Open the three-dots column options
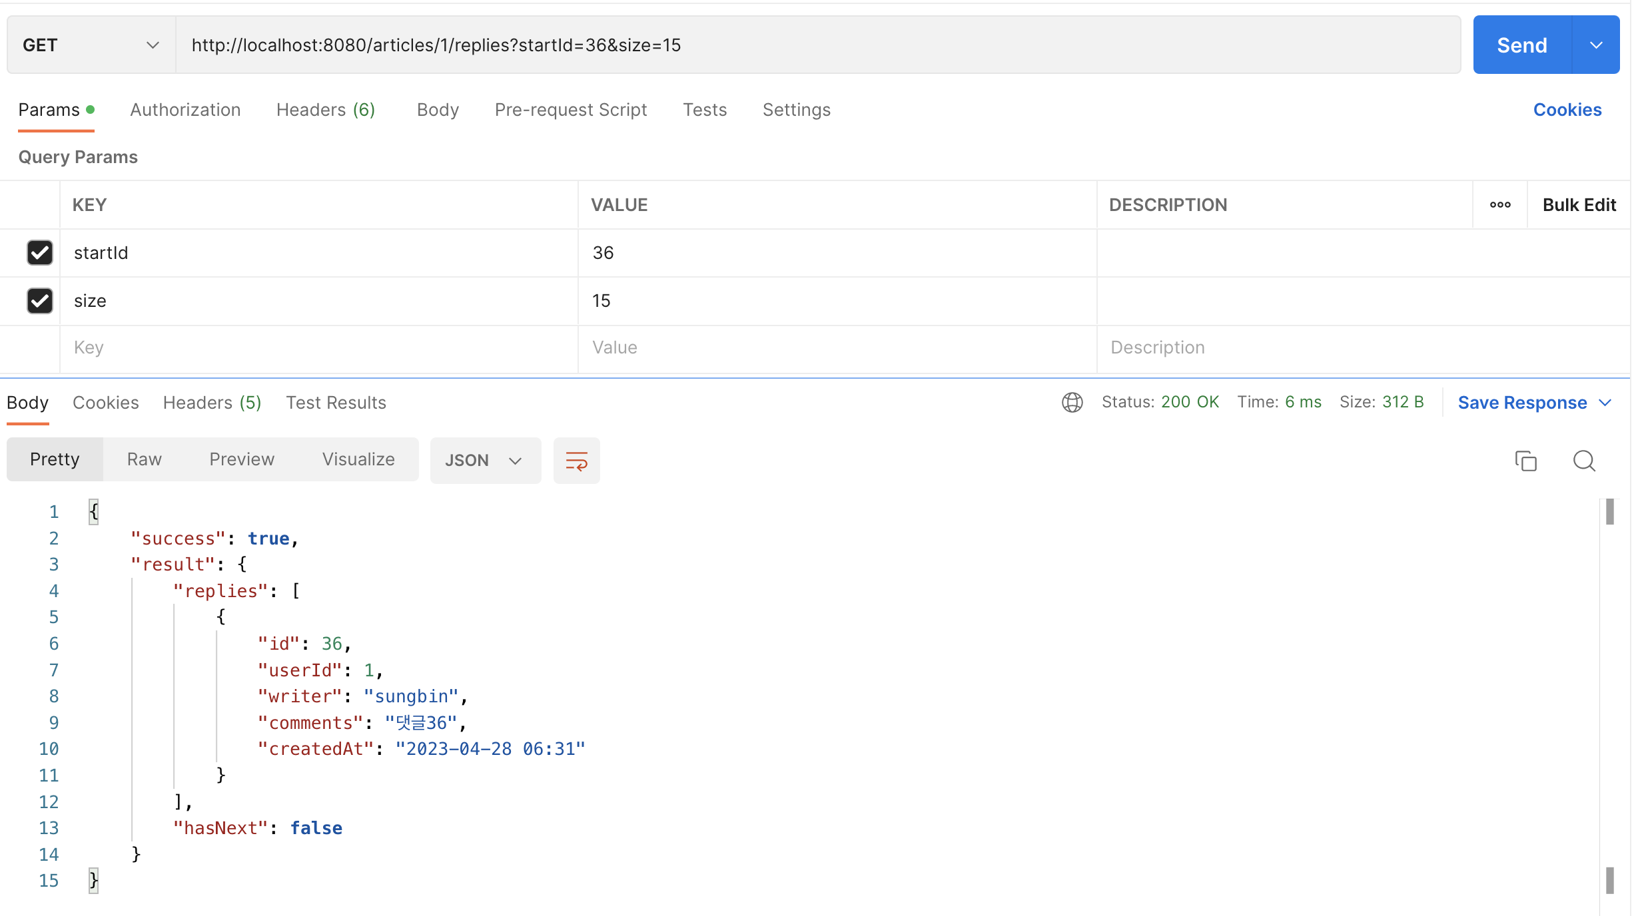The height and width of the screenshot is (916, 1636). [1499, 204]
